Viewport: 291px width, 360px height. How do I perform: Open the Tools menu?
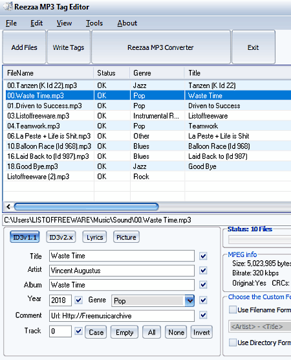click(94, 23)
